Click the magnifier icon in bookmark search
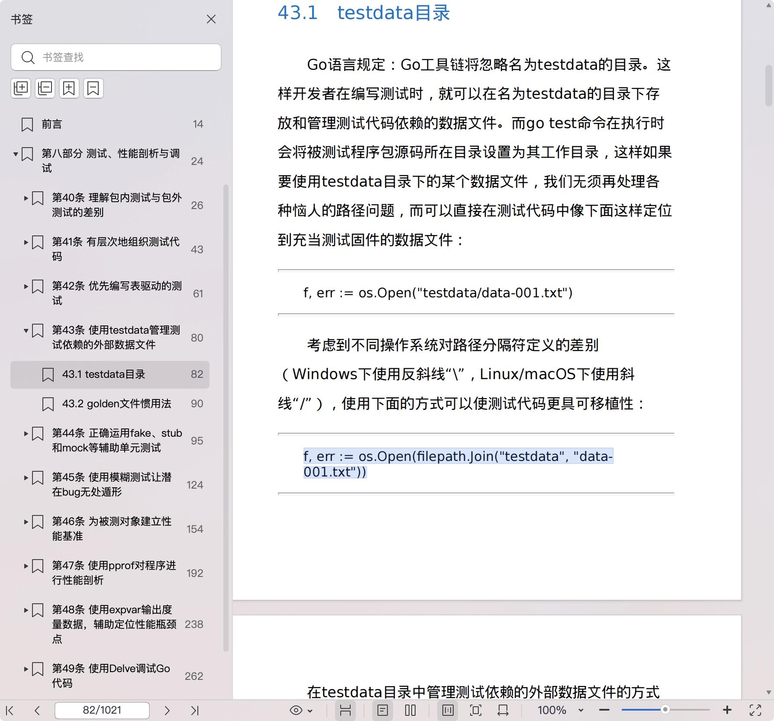The image size is (774, 721). (28, 57)
